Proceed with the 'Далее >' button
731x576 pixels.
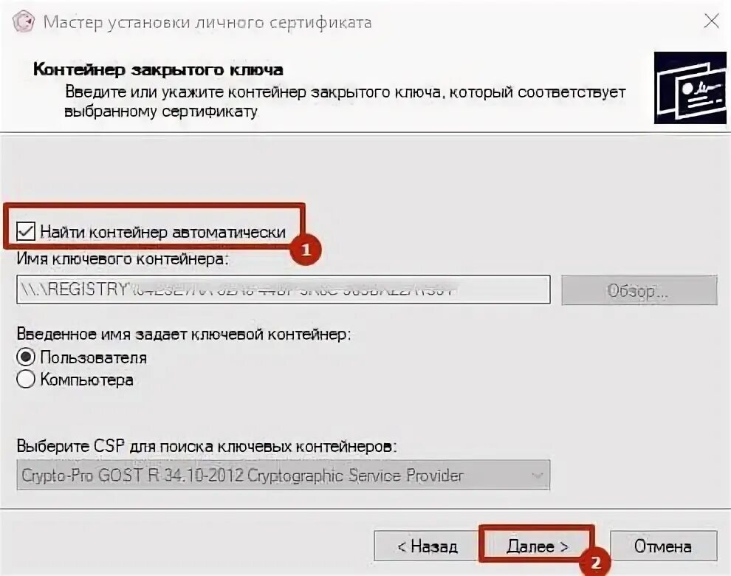click(x=537, y=546)
